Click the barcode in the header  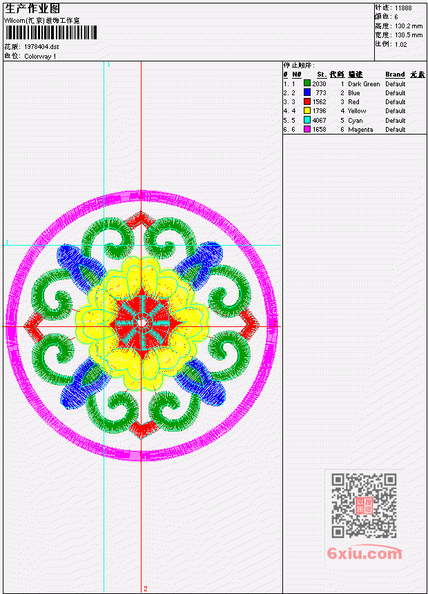[51, 32]
